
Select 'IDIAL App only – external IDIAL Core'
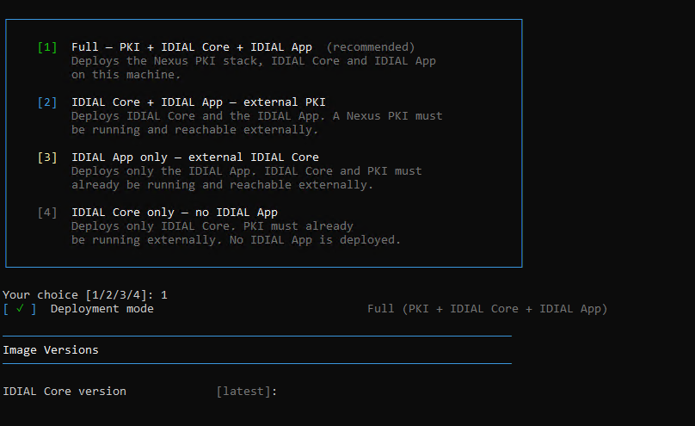(195, 157)
